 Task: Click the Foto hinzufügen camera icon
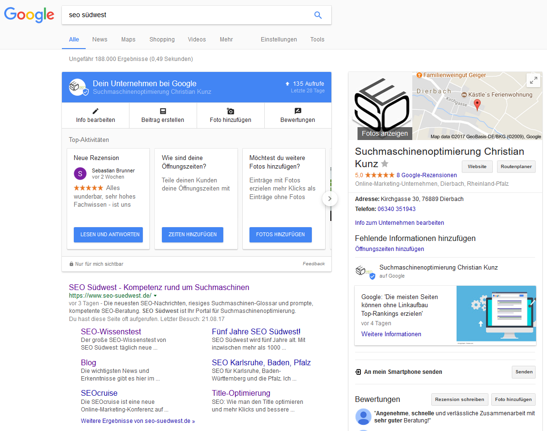coord(230,110)
